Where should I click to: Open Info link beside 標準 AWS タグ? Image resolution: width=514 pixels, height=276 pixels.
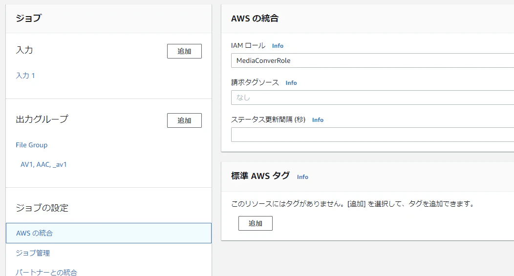[x=302, y=177]
